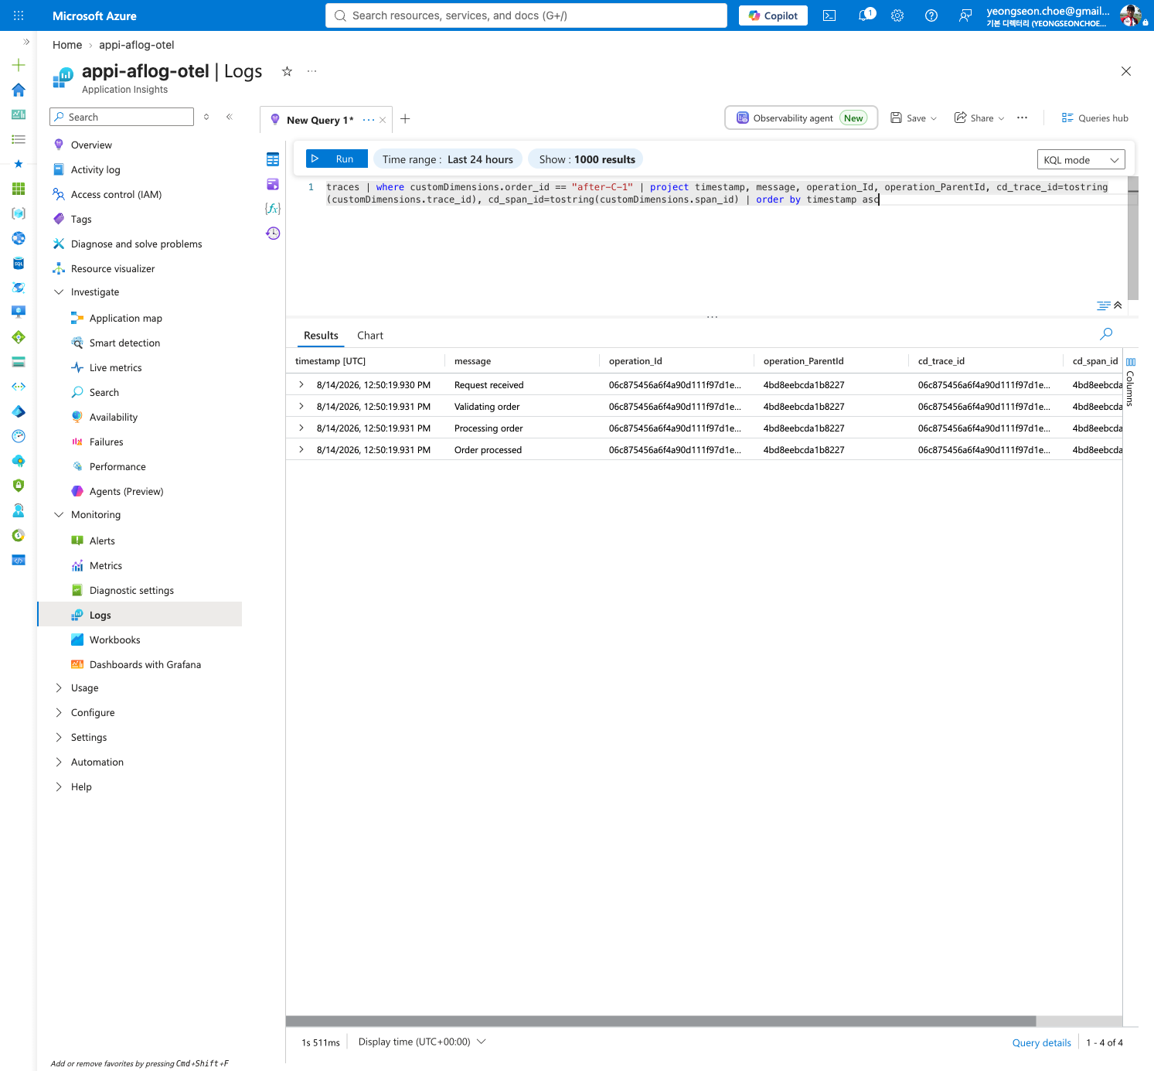
Task: Open account profile avatar
Action: [x=1131, y=15]
